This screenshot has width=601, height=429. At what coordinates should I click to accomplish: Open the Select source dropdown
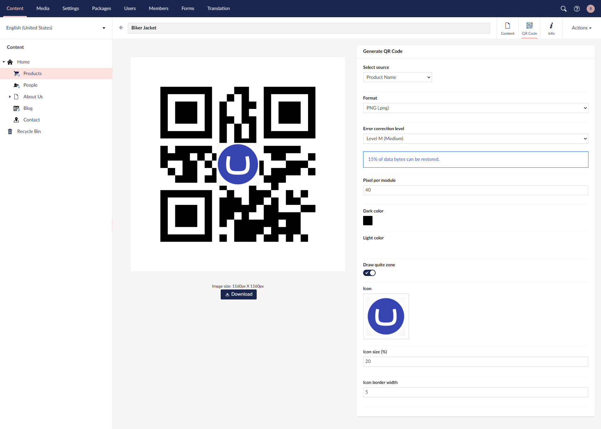(x=397, y=77)
